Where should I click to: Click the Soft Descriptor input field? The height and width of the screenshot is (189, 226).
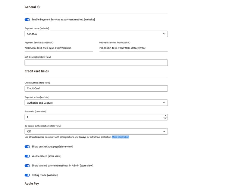(96, 63)
